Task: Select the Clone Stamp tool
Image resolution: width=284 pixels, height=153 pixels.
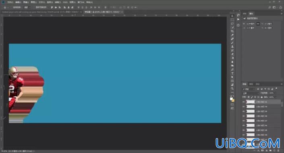Action: click(232, 47)
